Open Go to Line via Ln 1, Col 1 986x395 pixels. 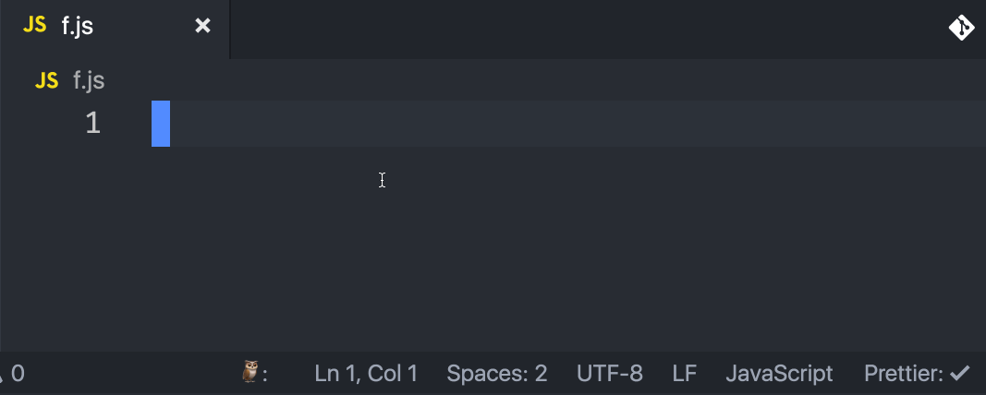366,374
